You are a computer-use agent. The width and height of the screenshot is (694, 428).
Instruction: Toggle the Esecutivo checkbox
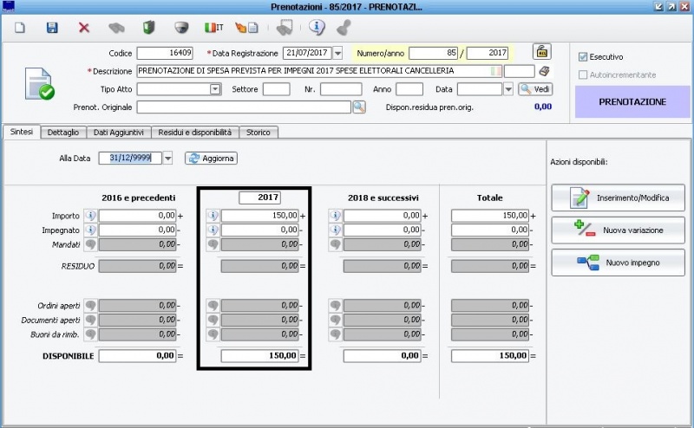pyautogui.click(x=583, y=56)
